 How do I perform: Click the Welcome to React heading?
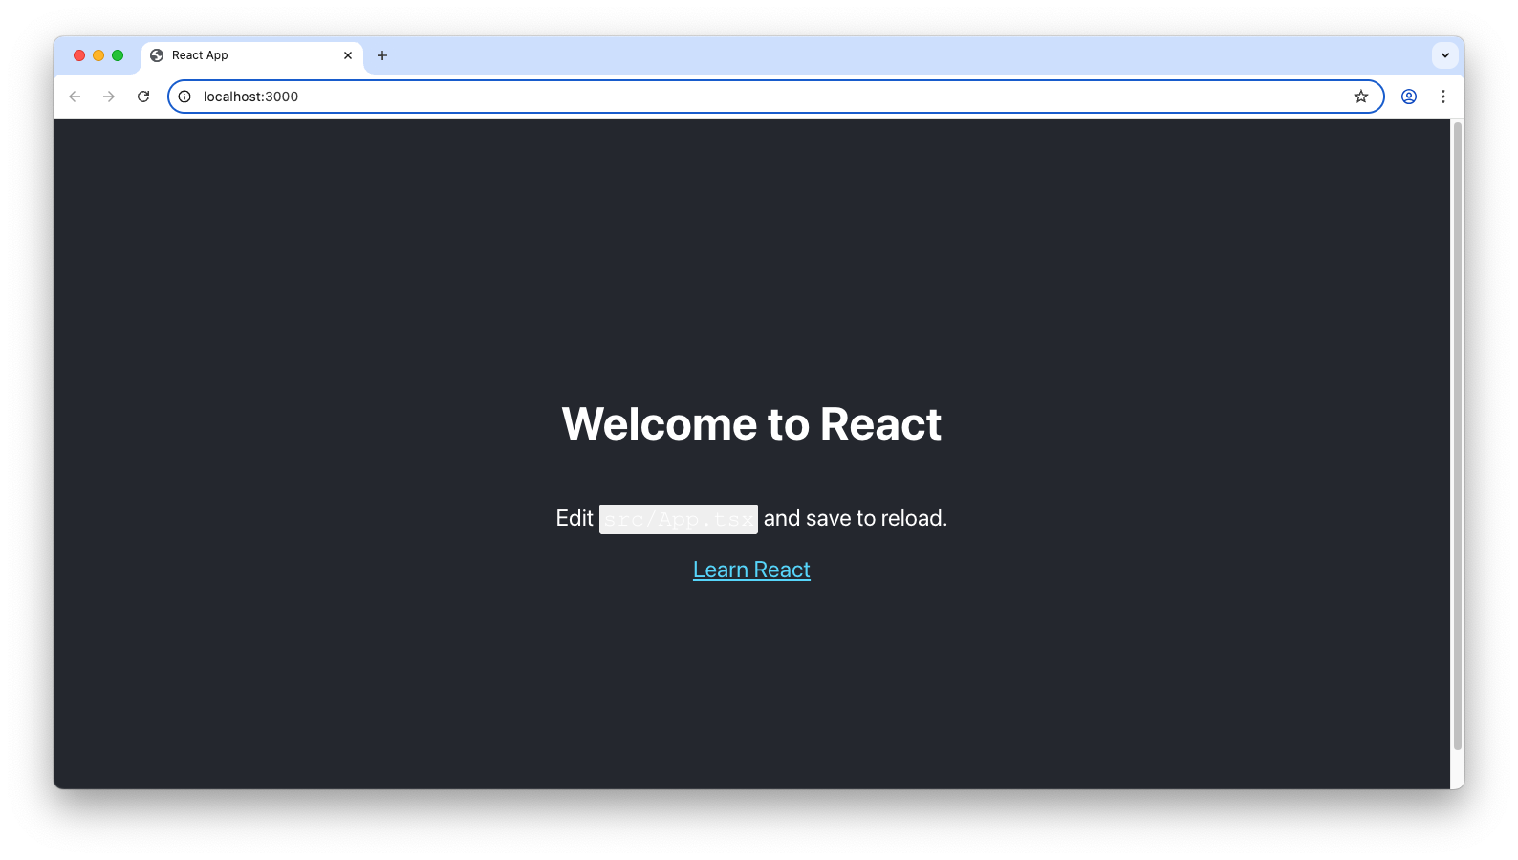point(751,424)
